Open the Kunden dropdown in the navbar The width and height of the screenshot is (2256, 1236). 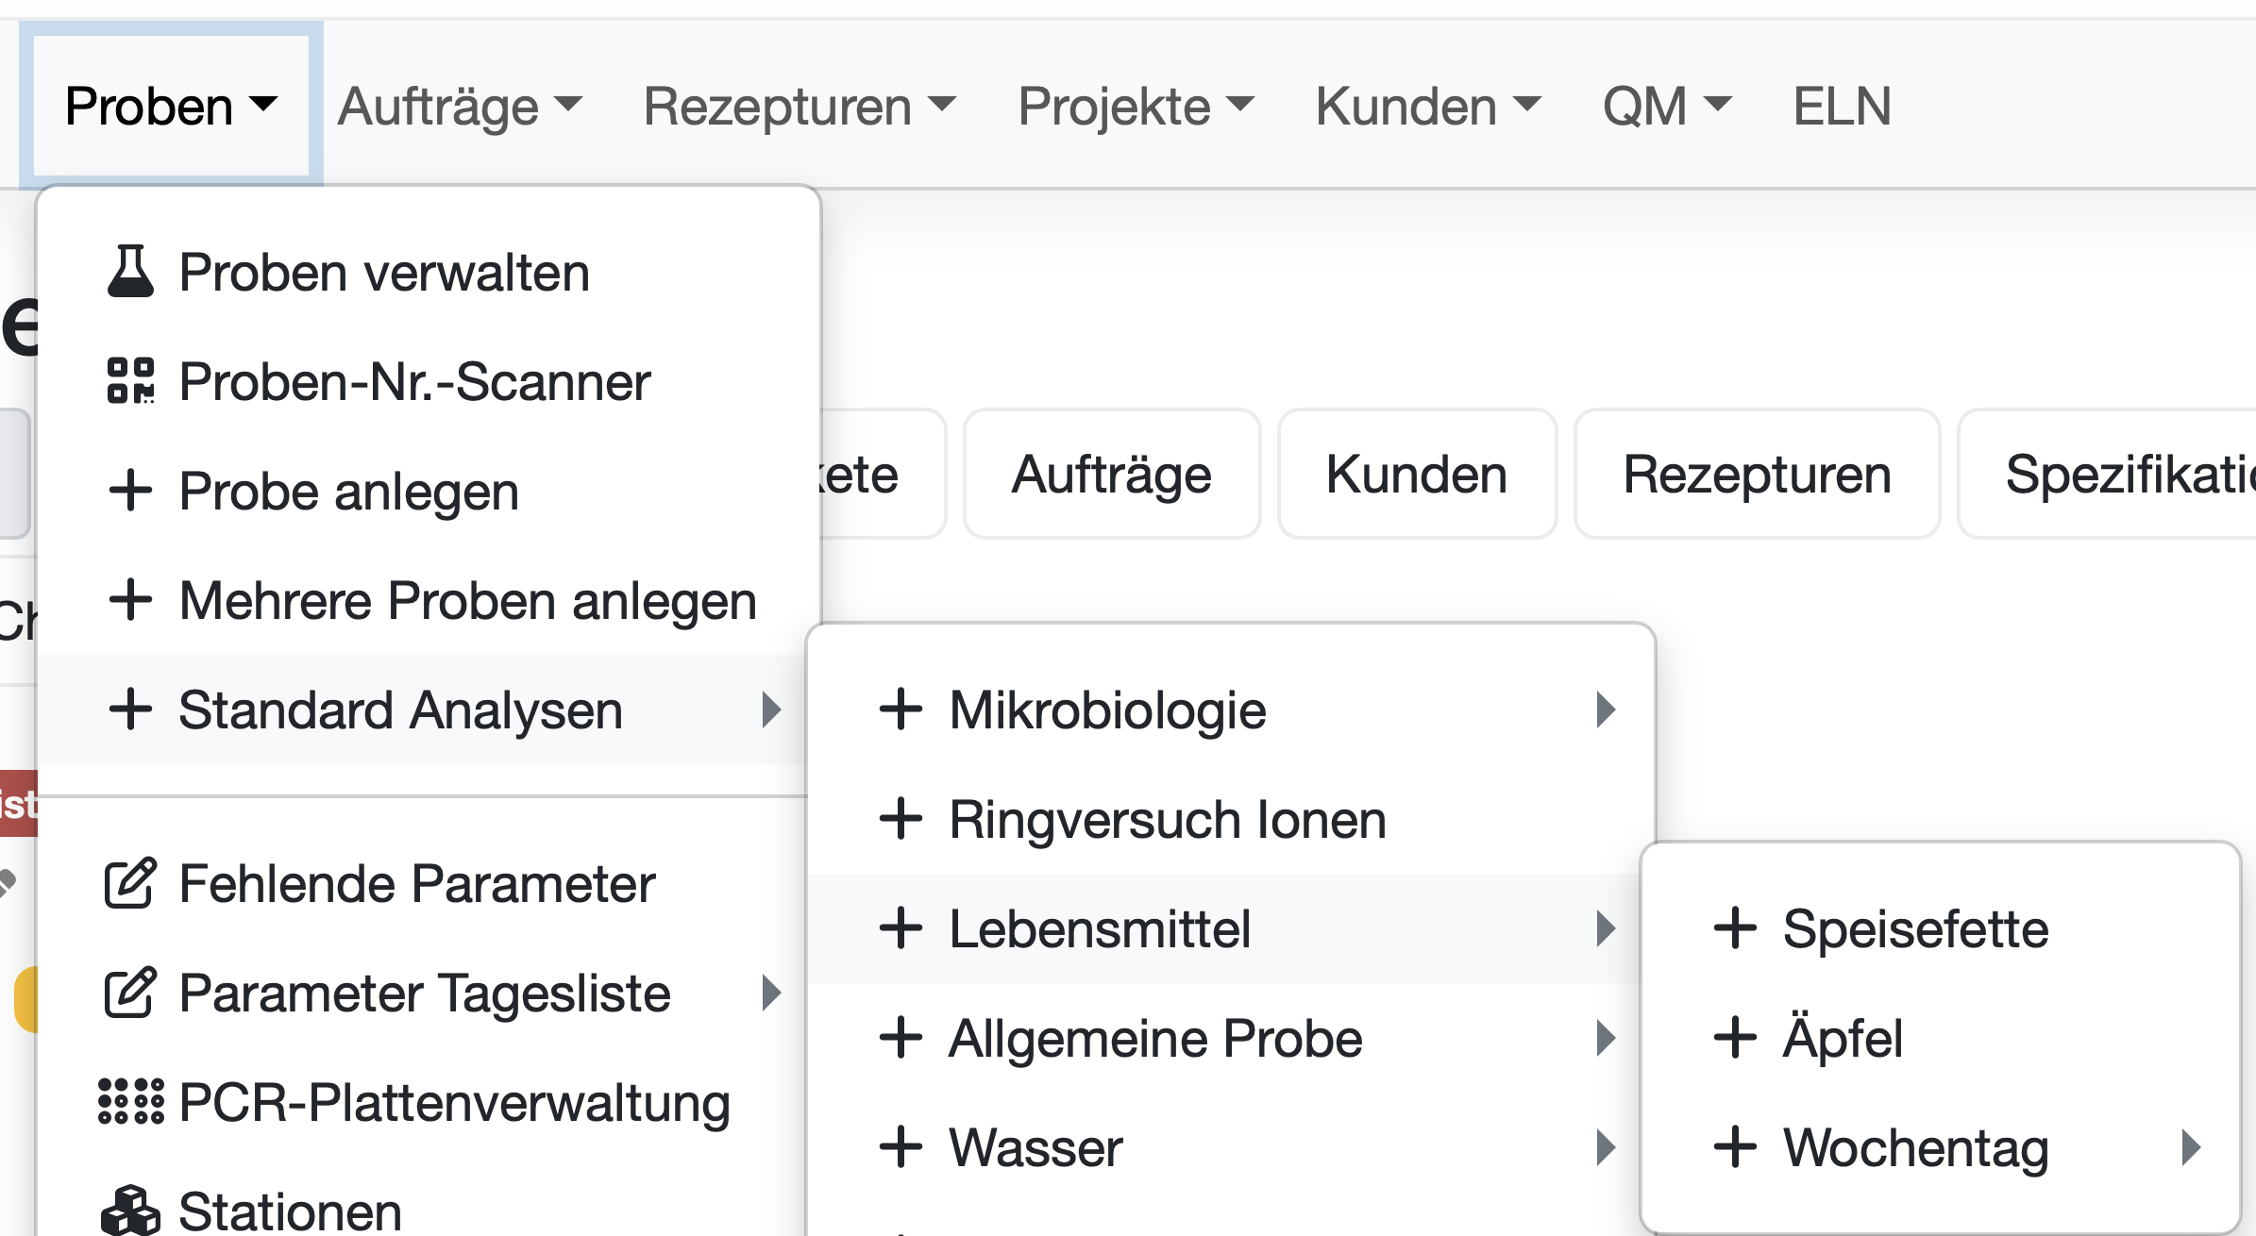click(x=1427, y=106)
